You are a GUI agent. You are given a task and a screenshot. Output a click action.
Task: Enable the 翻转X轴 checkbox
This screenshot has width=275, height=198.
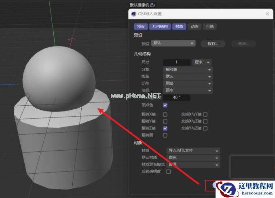pyautogui.click(x=165, y=115)
